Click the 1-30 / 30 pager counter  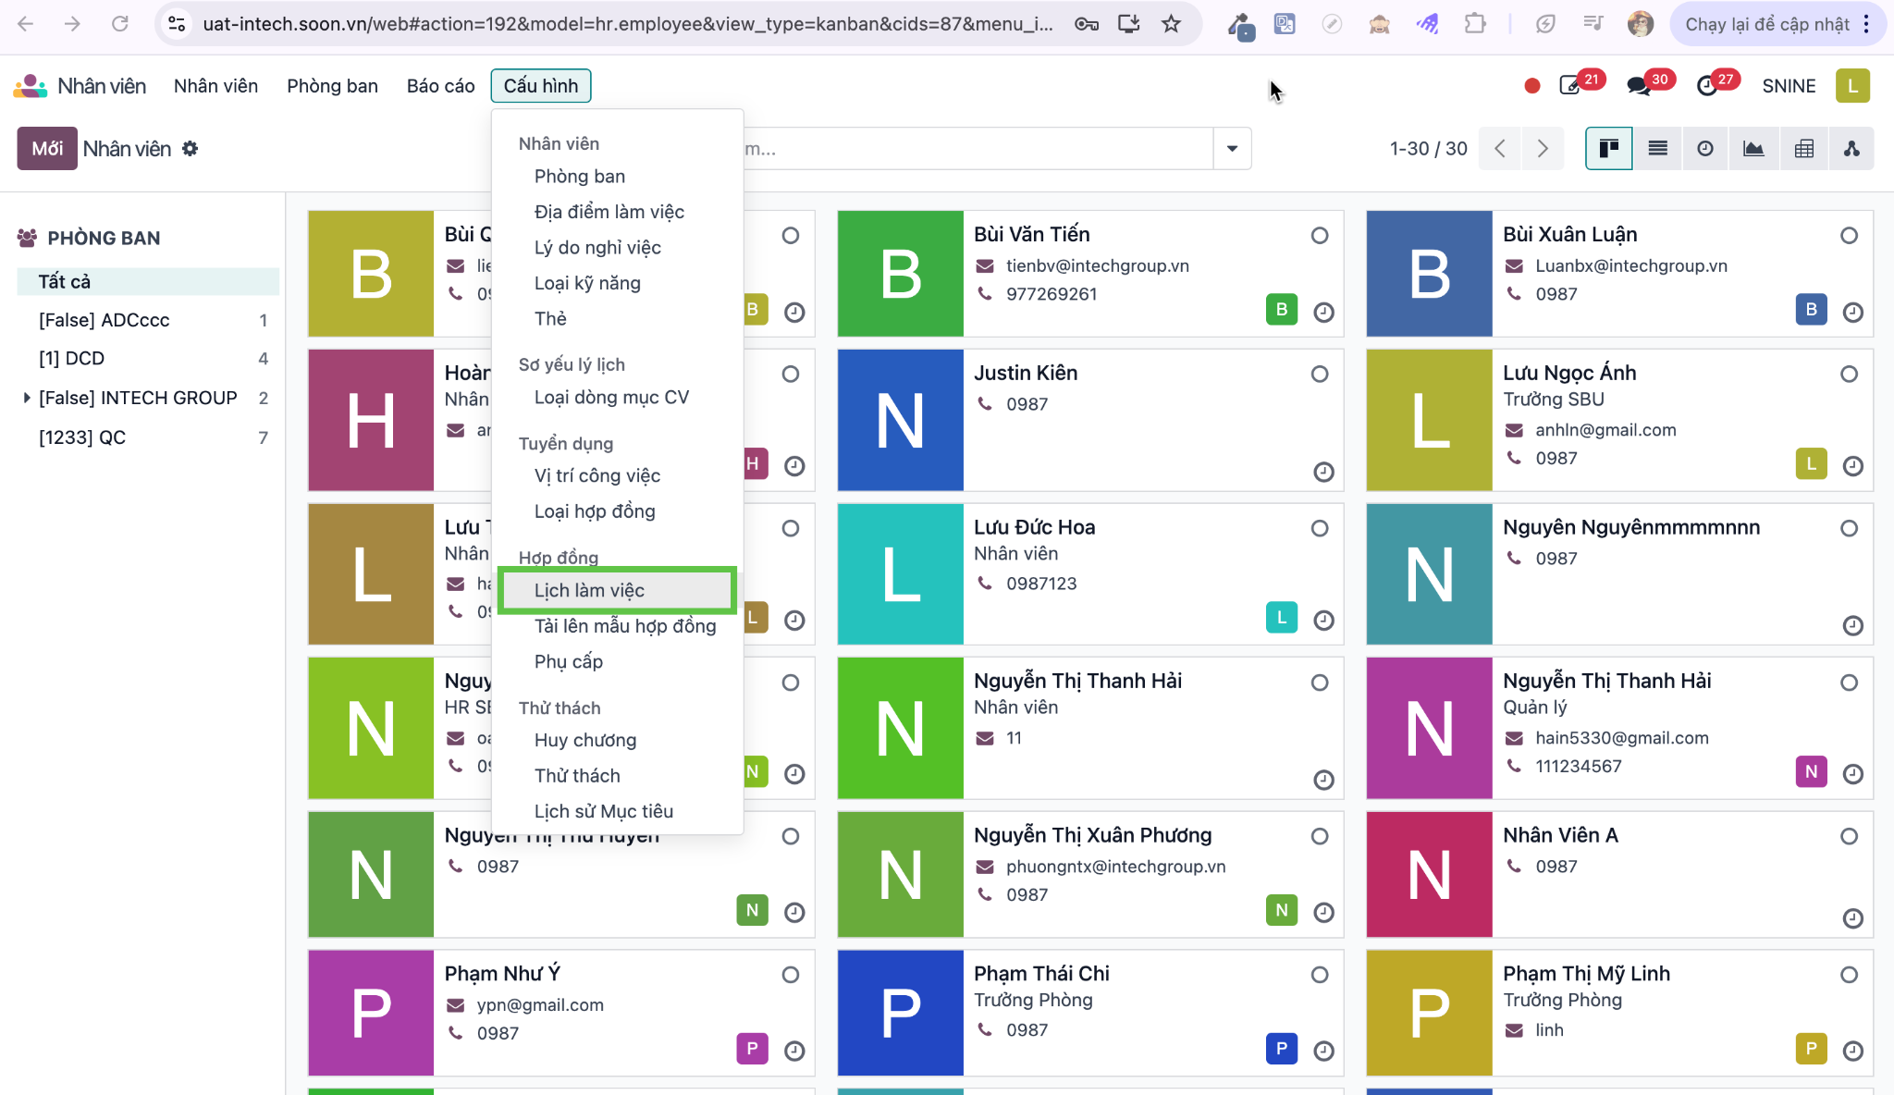click(1428, 149)
